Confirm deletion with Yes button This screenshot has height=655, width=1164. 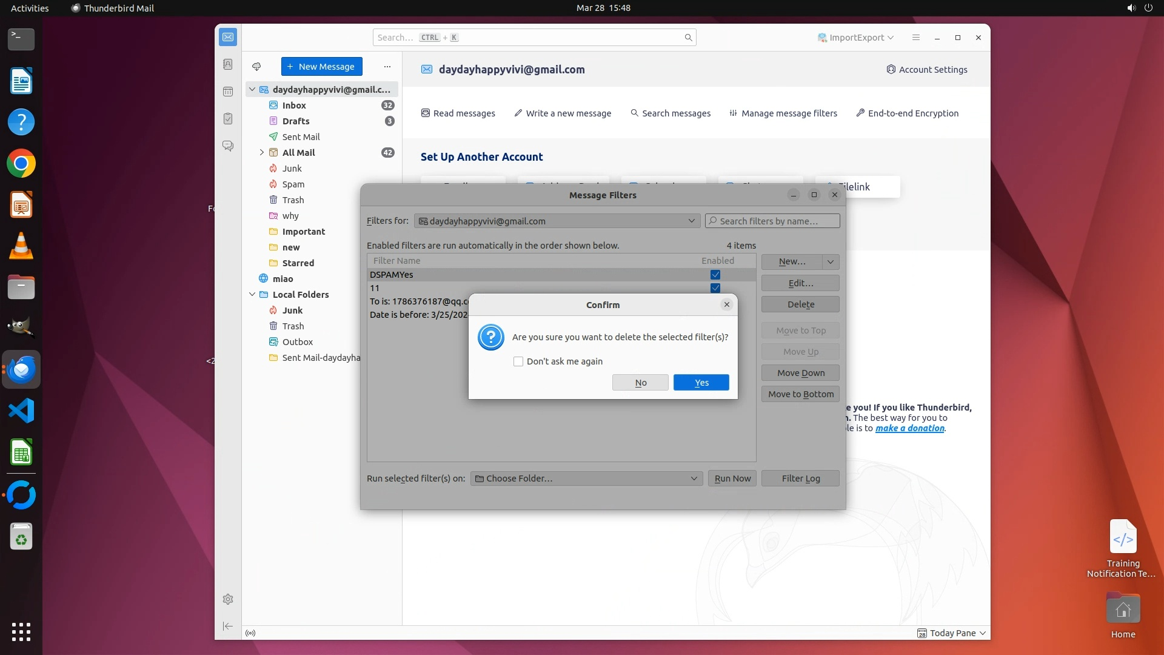[701, 383]
